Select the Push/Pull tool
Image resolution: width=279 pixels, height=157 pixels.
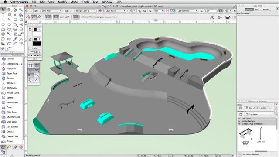pyautogui.click(x=11, y=68)
